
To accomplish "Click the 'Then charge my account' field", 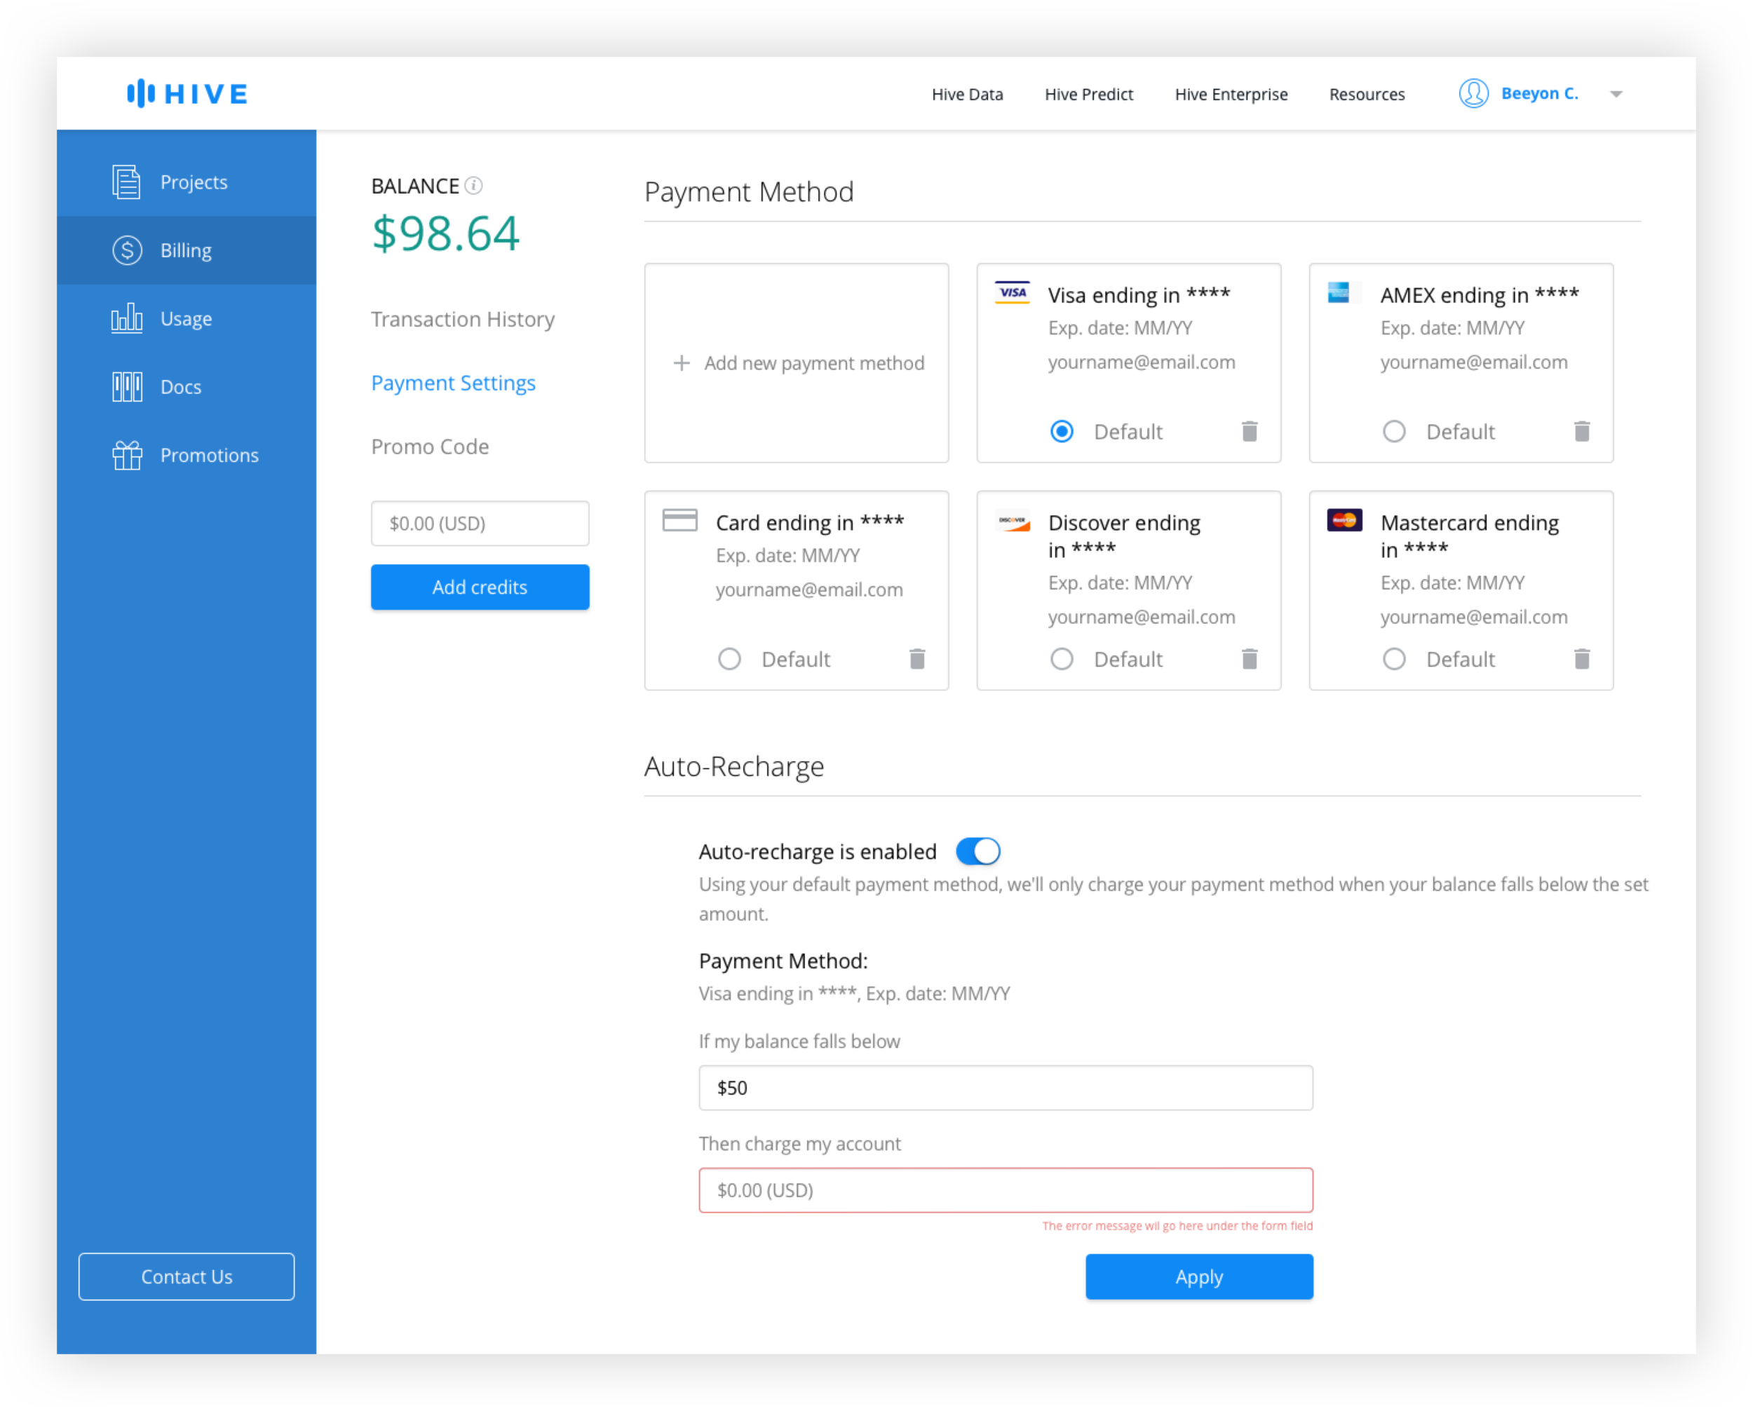I will click(1005, 1190).
